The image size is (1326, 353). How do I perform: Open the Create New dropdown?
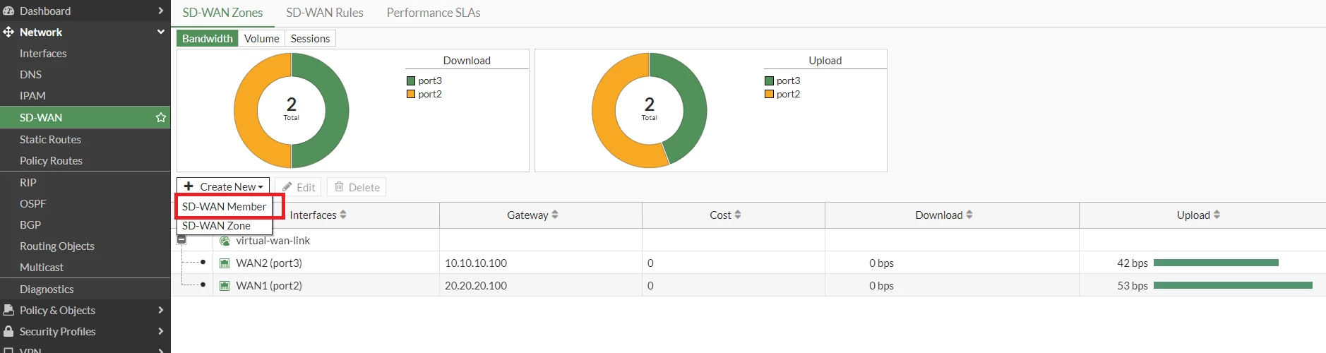pos(223,186)
